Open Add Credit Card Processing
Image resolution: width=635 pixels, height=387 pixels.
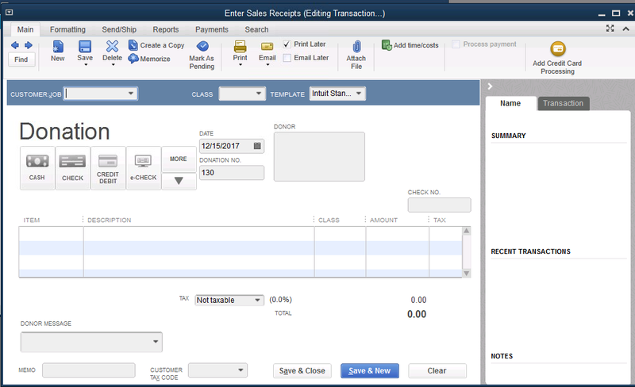point(558,57)
